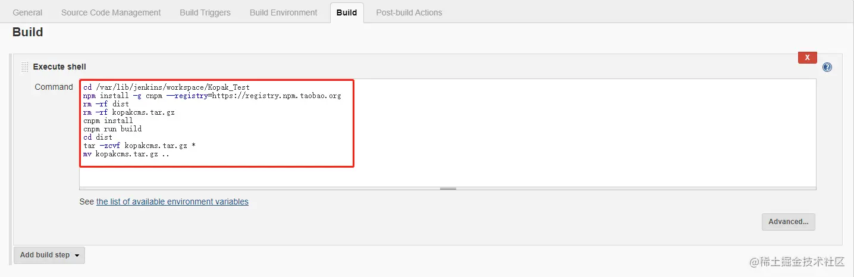Go to Build Triggers tab
This screenshot has width=854, height=277.
pyautogui.click(x=205, y=12)
